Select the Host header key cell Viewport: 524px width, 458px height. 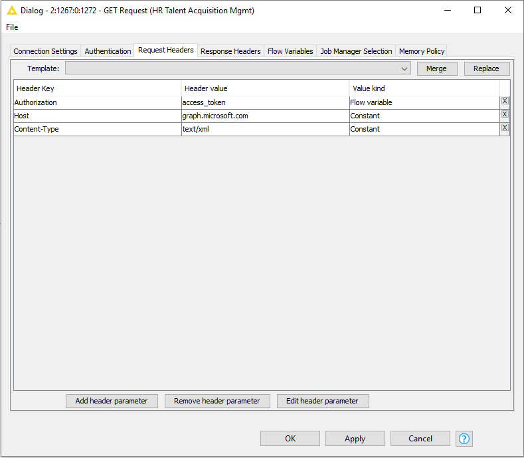pyautogui.click(x=97, y=116)
